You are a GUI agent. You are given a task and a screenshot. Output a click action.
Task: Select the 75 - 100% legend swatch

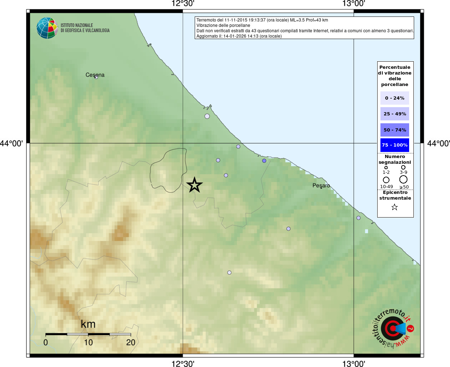click(x=394, y=145)
